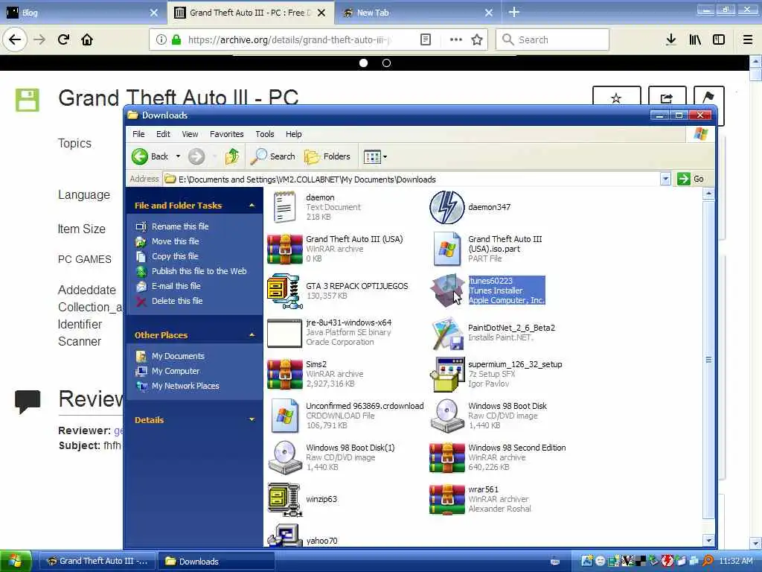The width and height of the screenshot is (762, 572).
Task: Click the Up folder toolbar icon
Action: point(232,156)
